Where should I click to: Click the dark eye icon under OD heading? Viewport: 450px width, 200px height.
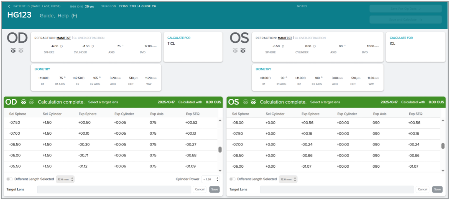[x=13, y=51]
